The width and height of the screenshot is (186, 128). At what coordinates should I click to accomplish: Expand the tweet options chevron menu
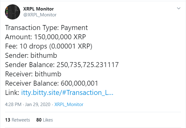coord(179,8)
